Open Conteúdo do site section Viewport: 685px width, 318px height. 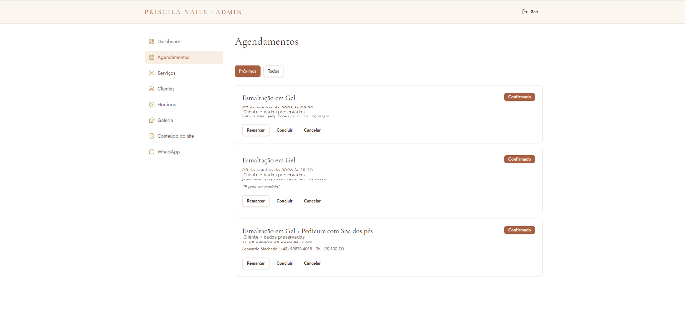coord(184,136)
